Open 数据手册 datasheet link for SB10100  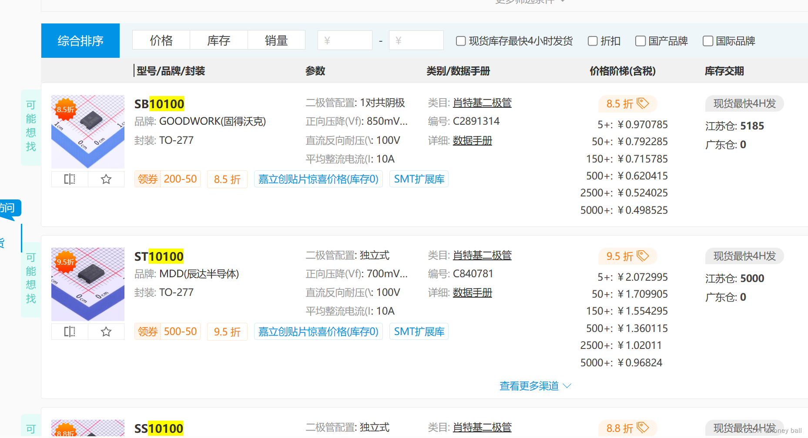(x=473, y=140)
